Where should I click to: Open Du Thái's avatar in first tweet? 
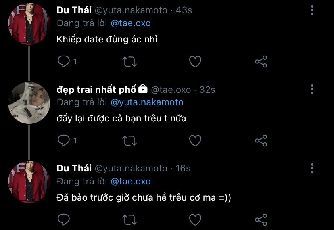click(29, 23)
